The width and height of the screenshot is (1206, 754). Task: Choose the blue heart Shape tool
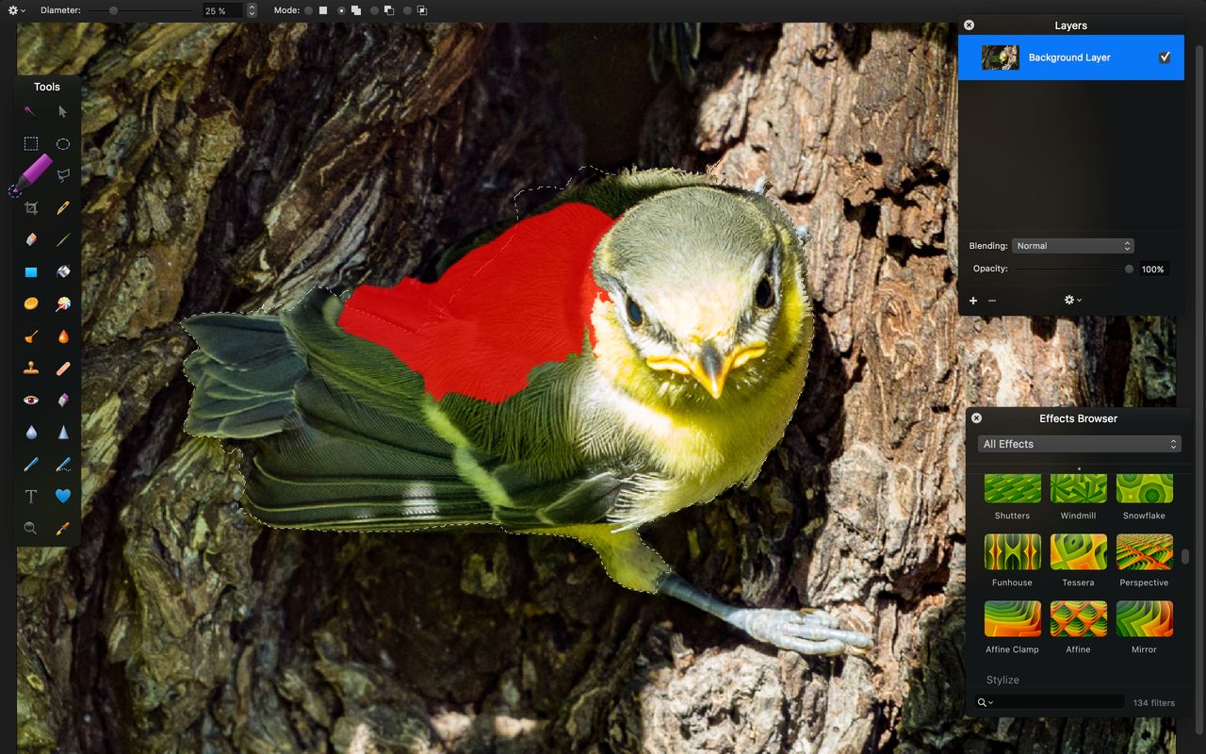[62, 496]
